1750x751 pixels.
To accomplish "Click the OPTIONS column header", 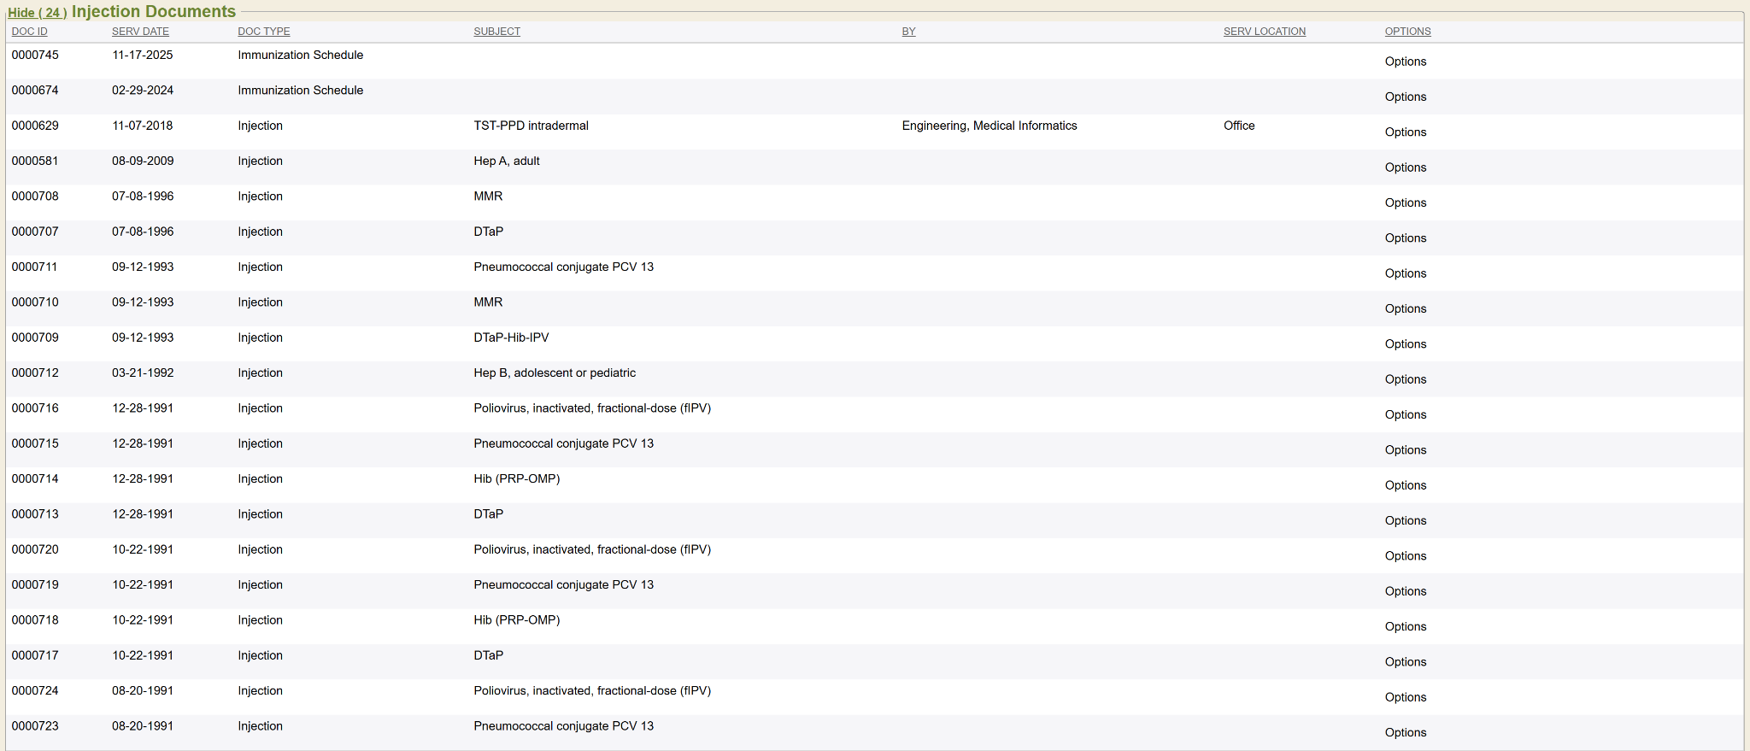I will tap(1407, 32).
